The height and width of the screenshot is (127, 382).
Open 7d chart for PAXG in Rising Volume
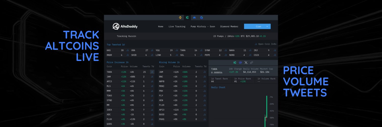pyautogui.click(x=204, y=119)
